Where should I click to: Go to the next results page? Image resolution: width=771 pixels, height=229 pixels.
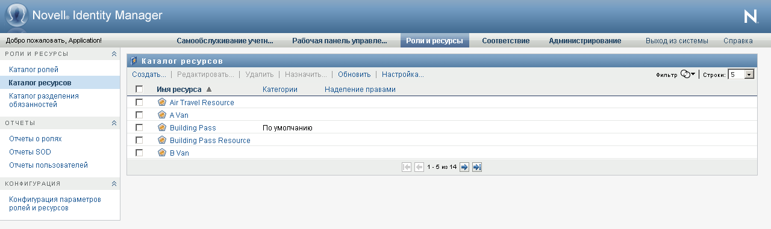(464, 167)
